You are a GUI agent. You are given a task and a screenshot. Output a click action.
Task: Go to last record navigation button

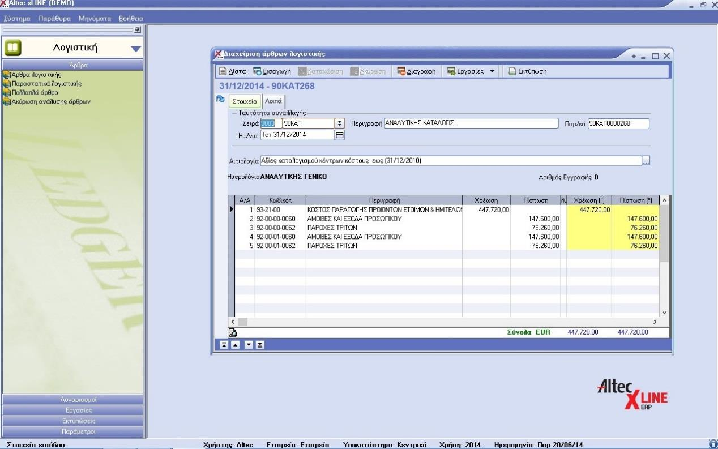click(260, 344)
